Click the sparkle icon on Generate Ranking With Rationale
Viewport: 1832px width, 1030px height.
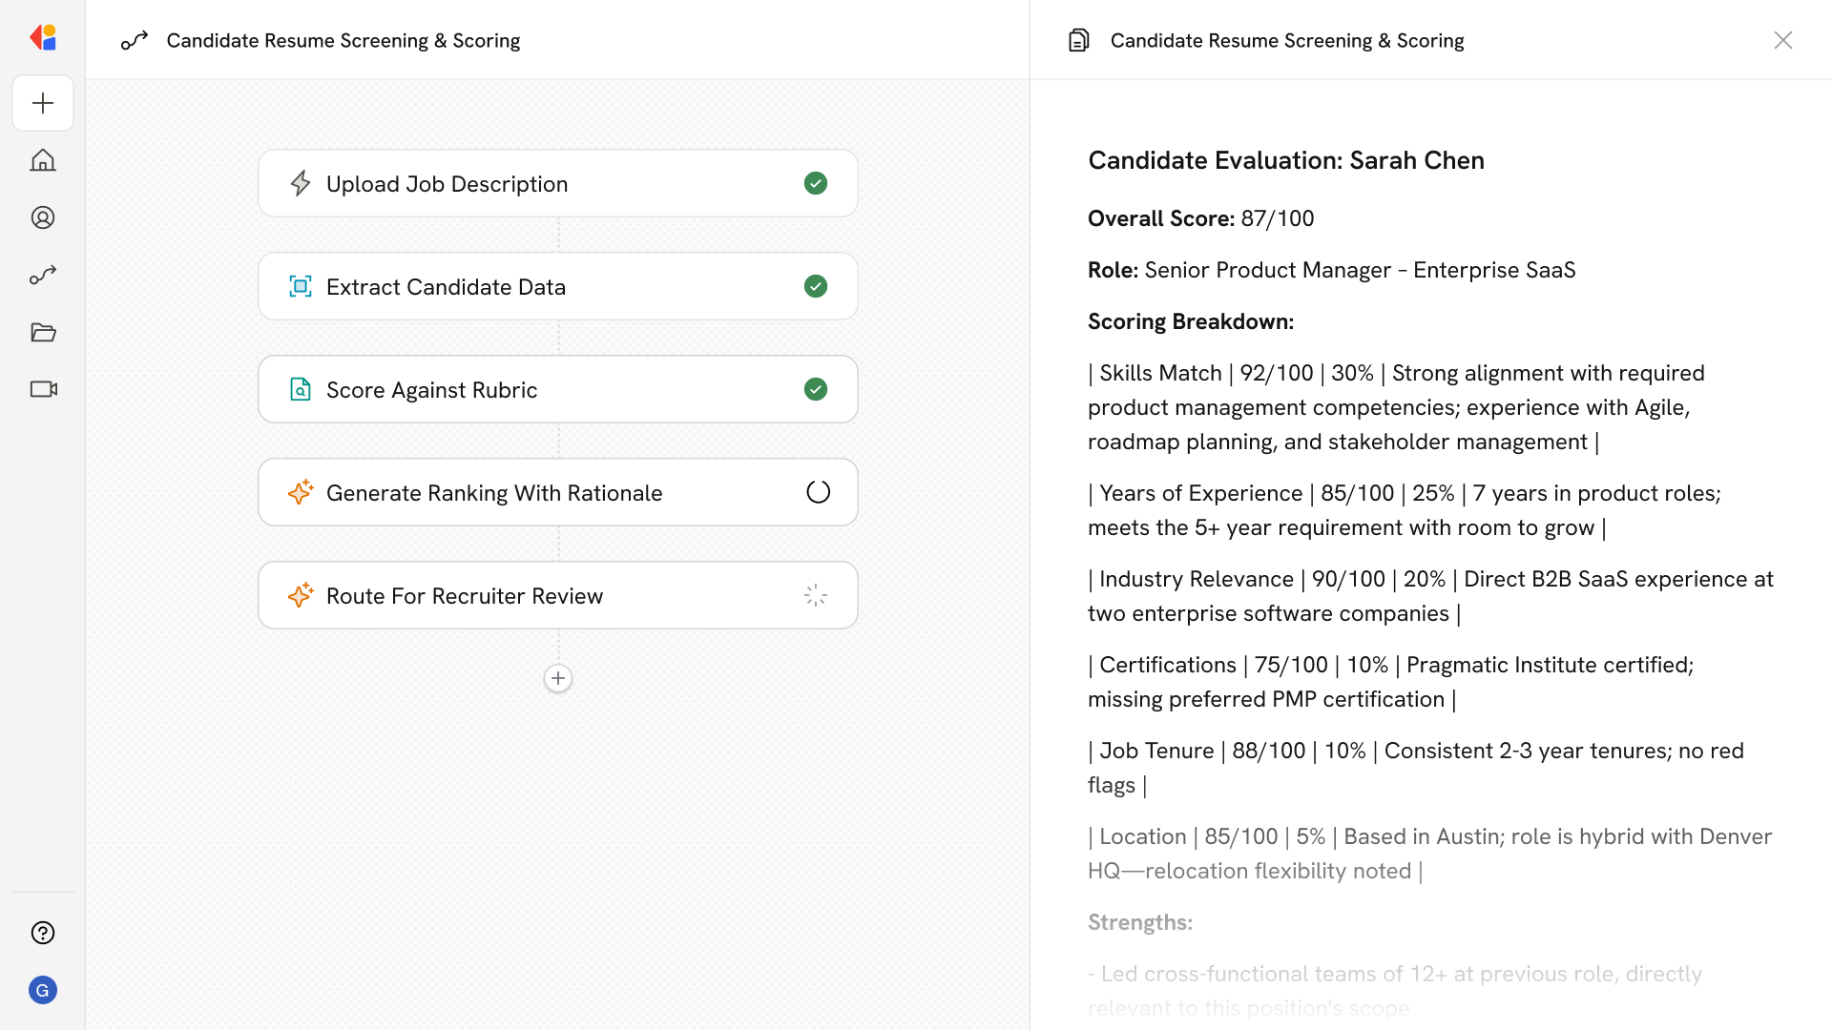tap(301, 492)
